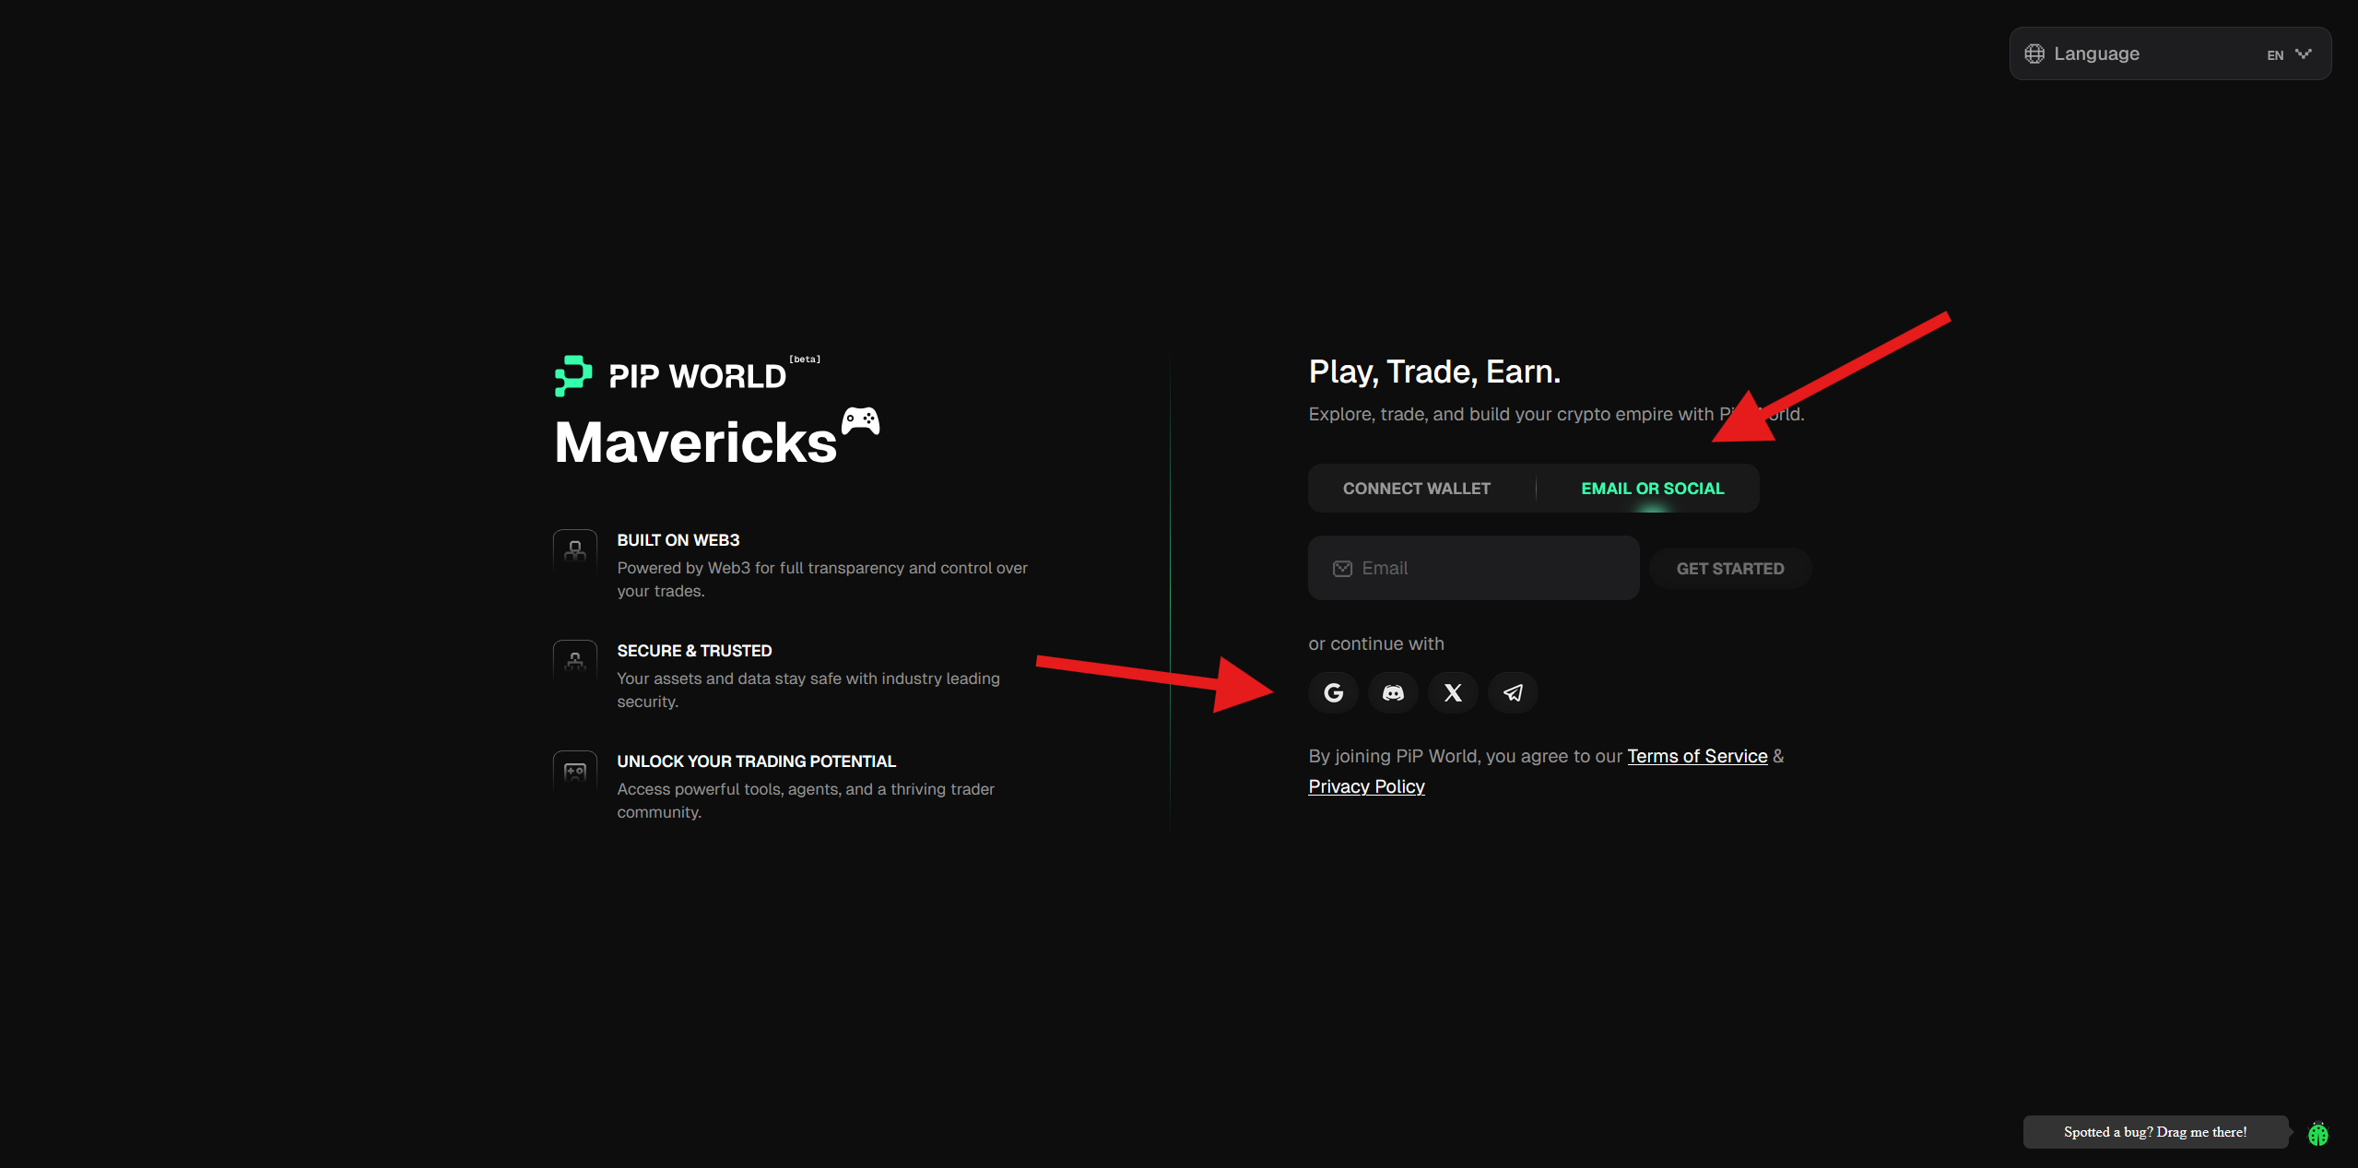This screenshot has height=1168, width=2358.
Task: Click the globe icon next to Language
Action: (2034, 53)
